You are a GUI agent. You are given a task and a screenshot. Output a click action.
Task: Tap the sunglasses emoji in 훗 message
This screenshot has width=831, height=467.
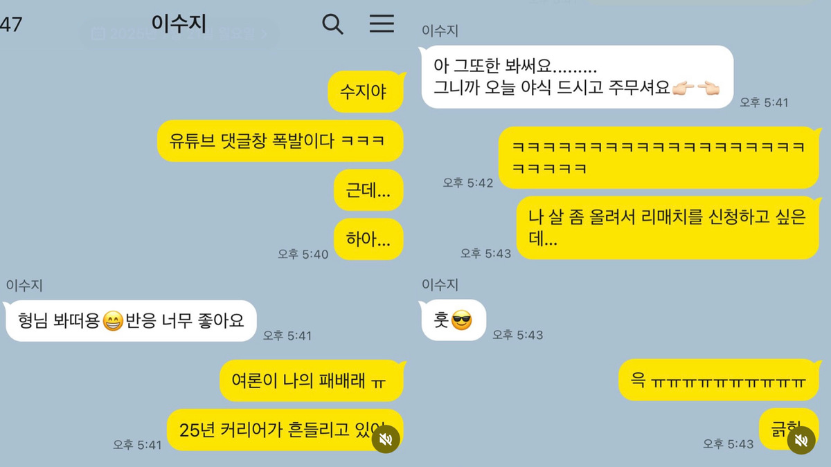point(461,320)
